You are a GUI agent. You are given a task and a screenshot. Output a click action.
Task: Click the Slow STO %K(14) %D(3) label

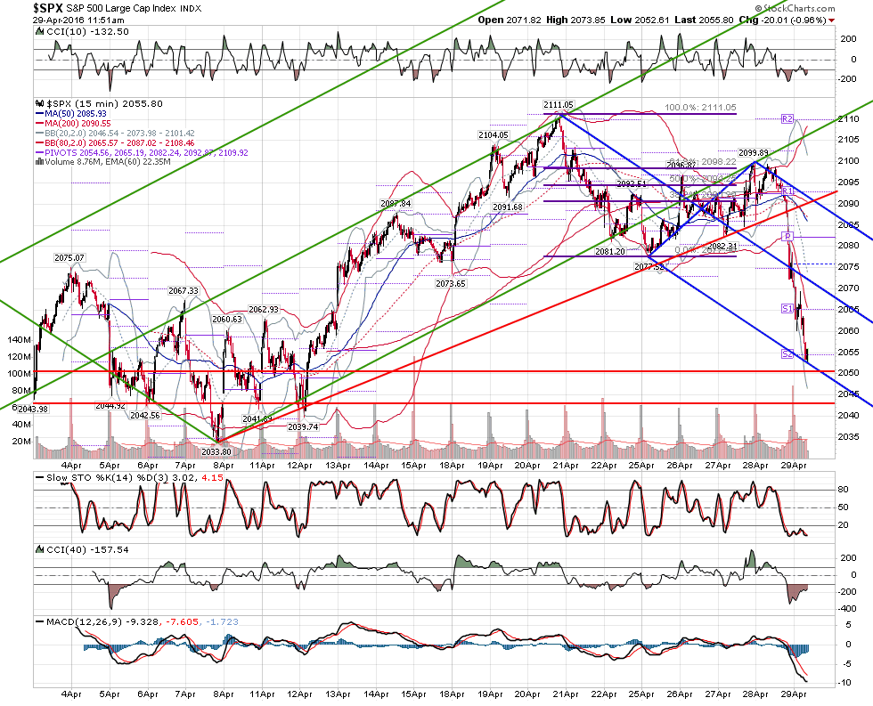tap(135, 478)
